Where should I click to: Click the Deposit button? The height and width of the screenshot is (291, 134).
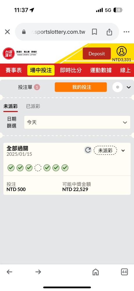pyautogui.click(x=97, y=54)
